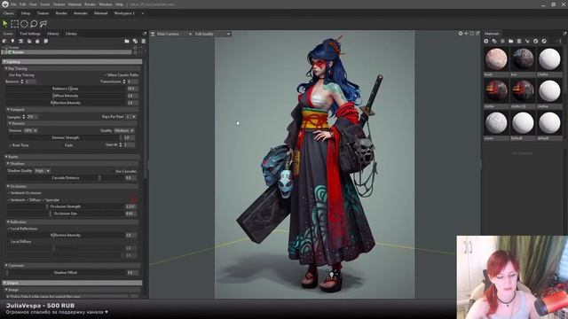This screenshot has height=319, width=568.
Task: Open the Rays Per Pixel dropdown
Action: point(130,117)
